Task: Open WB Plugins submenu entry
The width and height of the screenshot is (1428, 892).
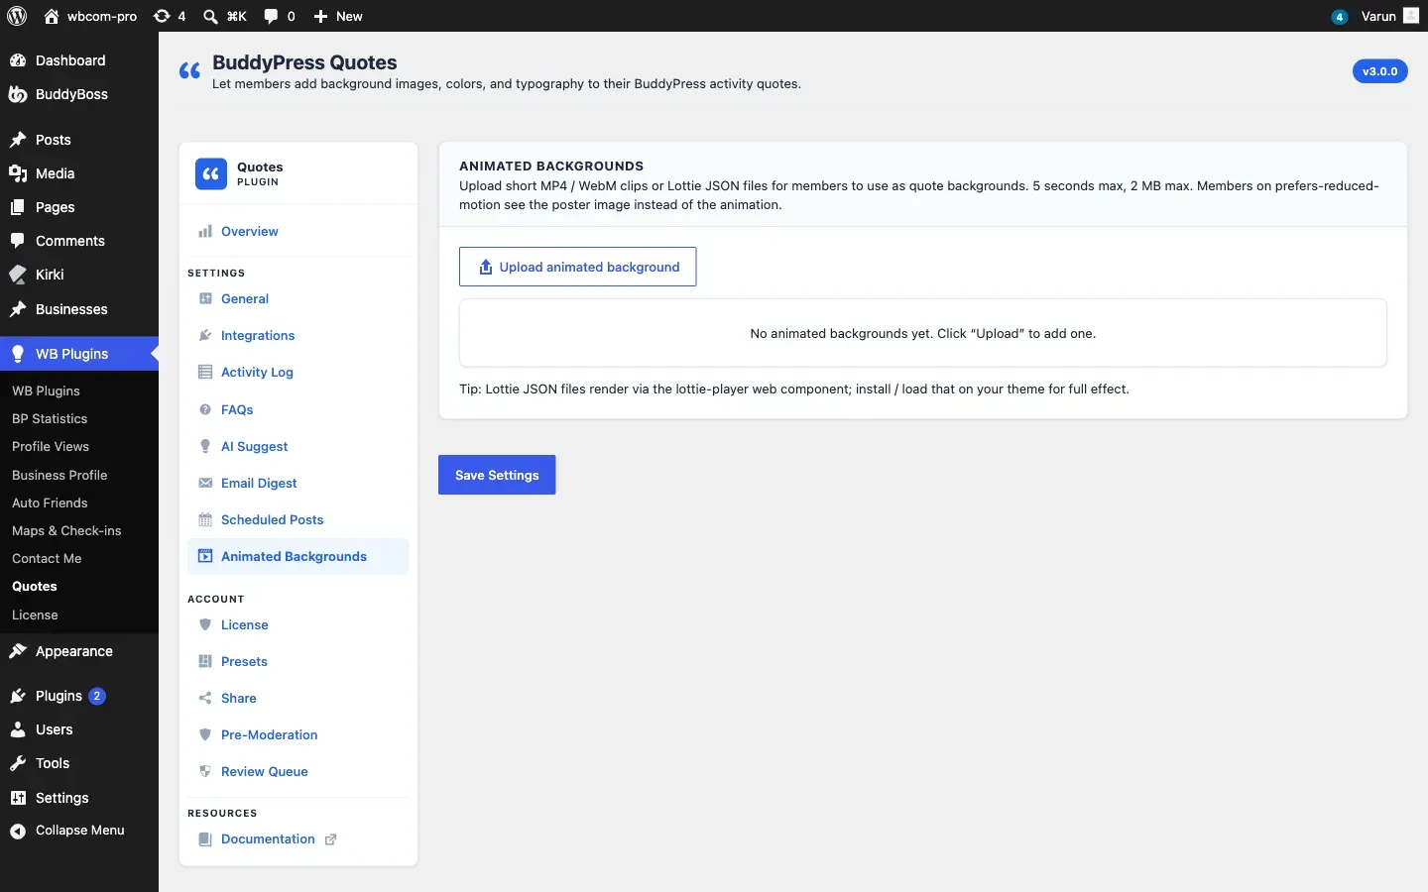Action: click(x=46, y=390)
